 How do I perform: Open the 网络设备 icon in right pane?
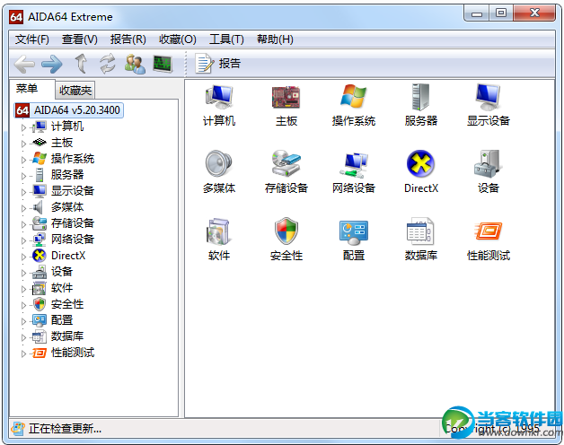pos(354,164)
